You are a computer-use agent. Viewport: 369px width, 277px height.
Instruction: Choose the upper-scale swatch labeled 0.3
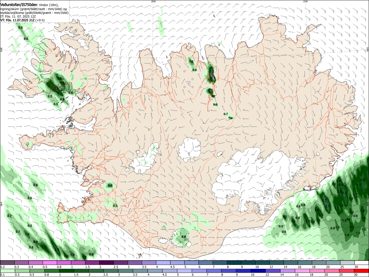pos(22,263)
